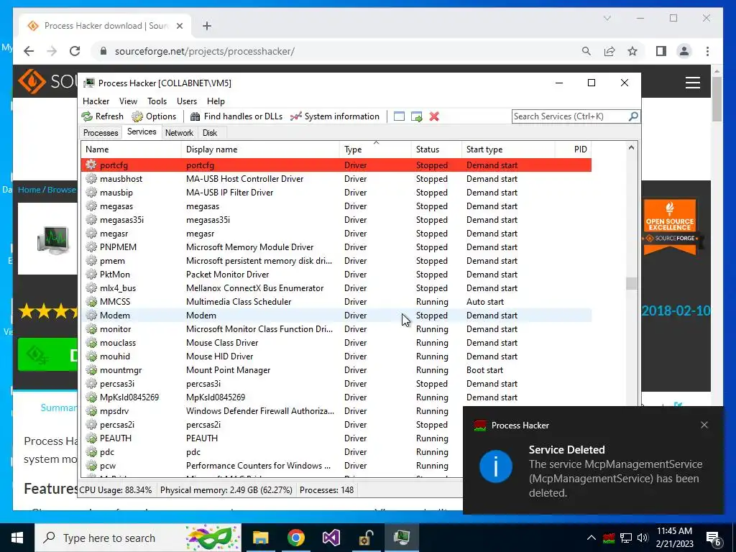Sort by the Display name column header
The image size is (736, 552).
pos(260,149)
